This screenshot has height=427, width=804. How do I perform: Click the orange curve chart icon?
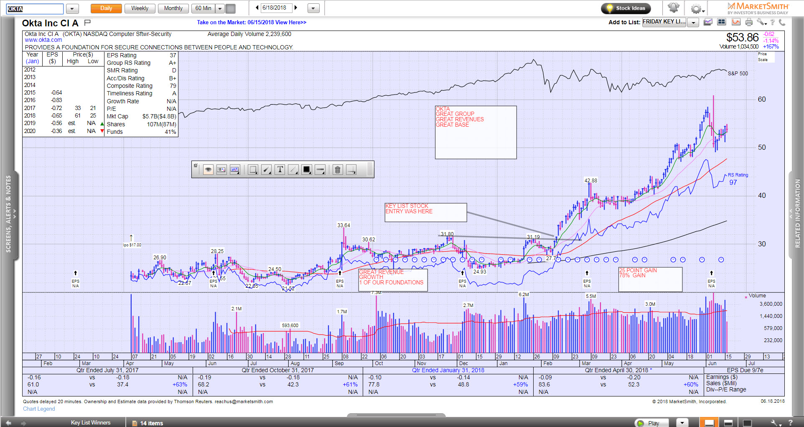pyautogui.click(x=736, y=22)
